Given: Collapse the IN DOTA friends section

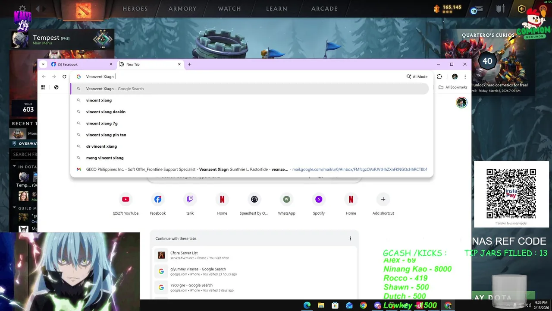Looking at the screenshot, I should (x=14, y=166).
